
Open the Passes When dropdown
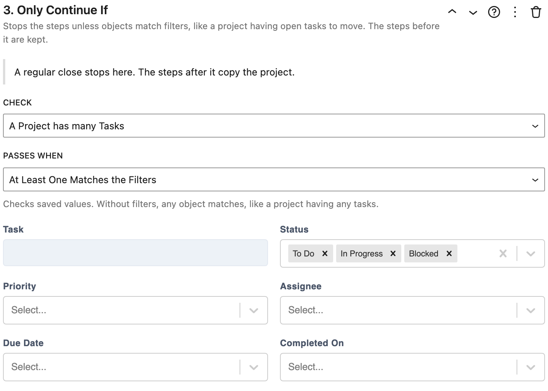coord(274,179)
